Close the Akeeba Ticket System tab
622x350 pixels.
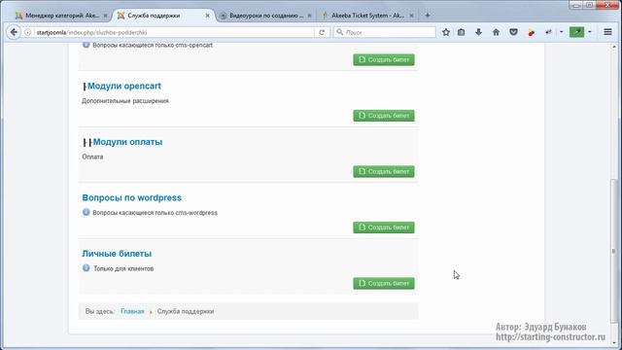pos(411,16)
